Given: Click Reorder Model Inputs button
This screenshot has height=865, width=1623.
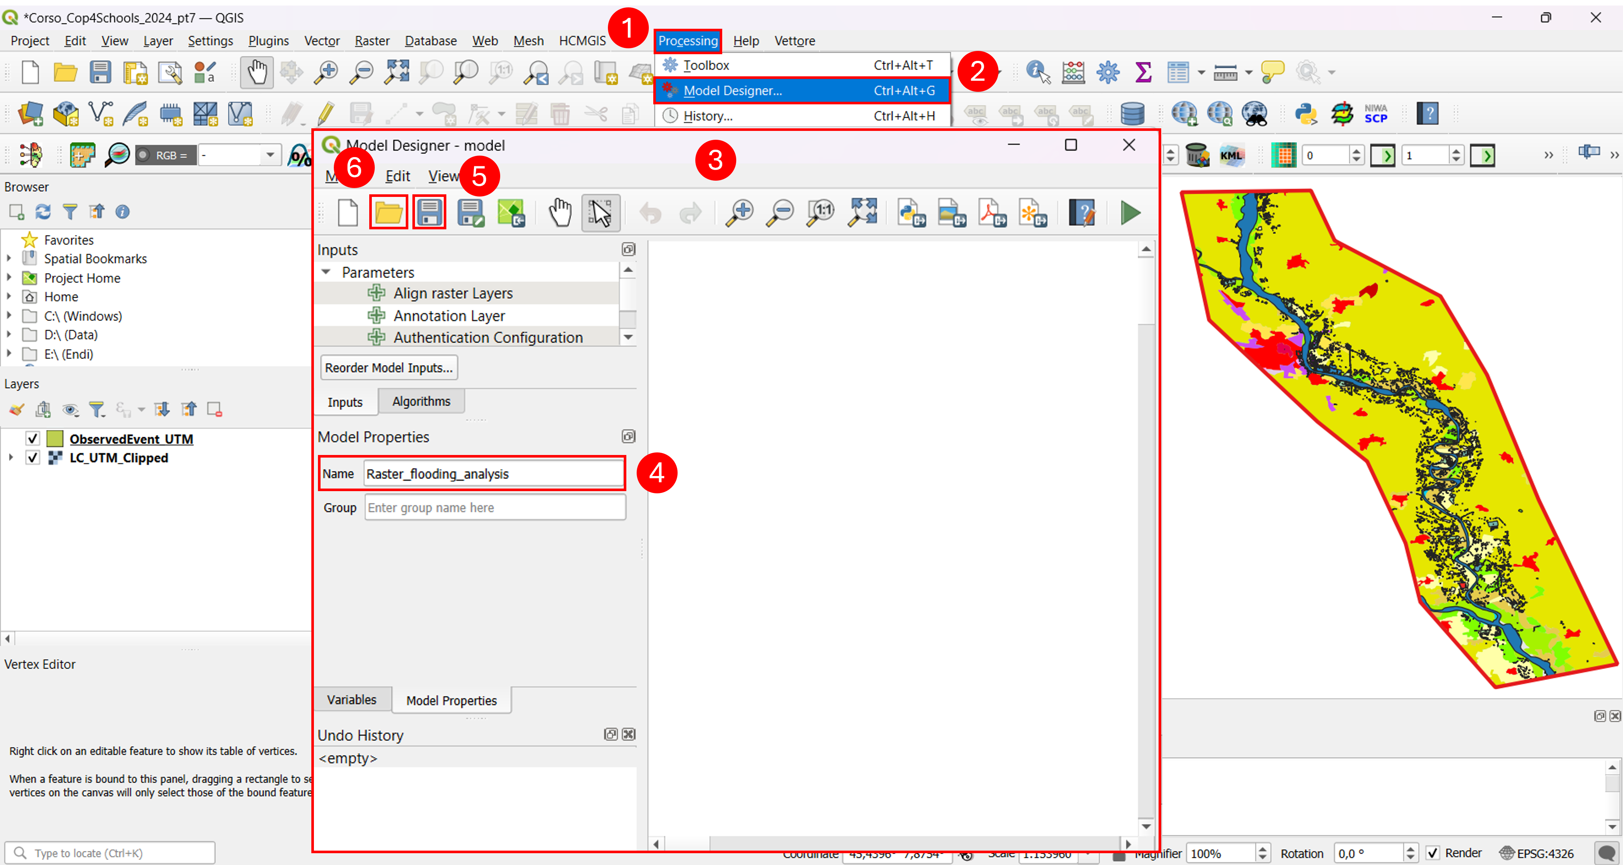Looking at the screenshot, I should click(x=389, y=367).
